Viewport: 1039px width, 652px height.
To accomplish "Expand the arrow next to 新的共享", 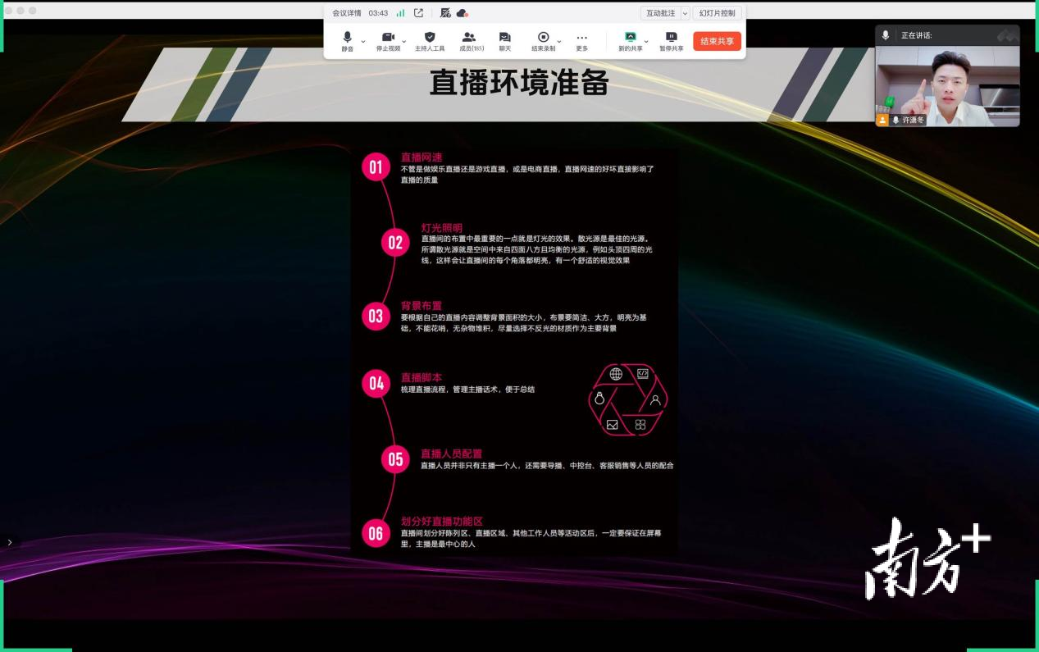I will coord(646,41).
